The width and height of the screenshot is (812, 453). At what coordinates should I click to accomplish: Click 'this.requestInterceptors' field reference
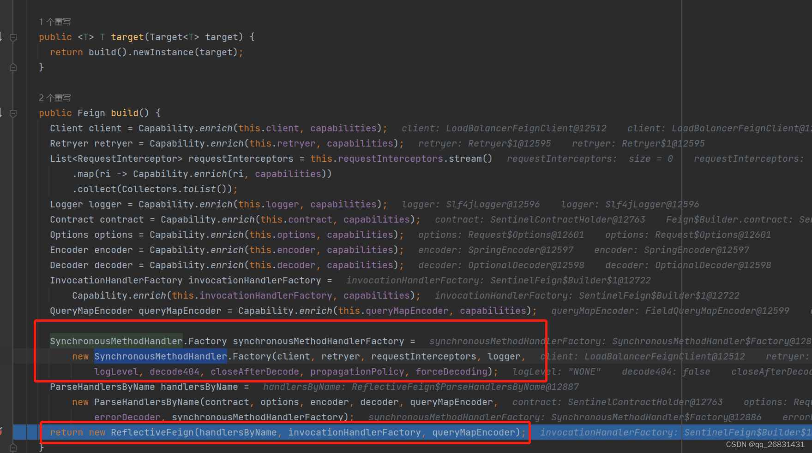point(377,159)
